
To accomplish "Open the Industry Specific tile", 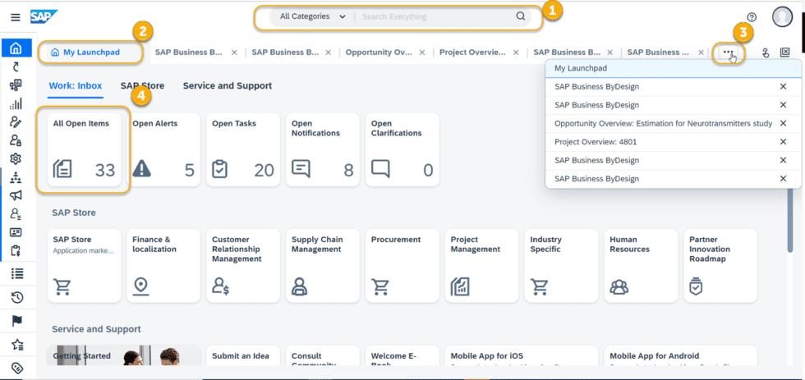I will (562, 266).
